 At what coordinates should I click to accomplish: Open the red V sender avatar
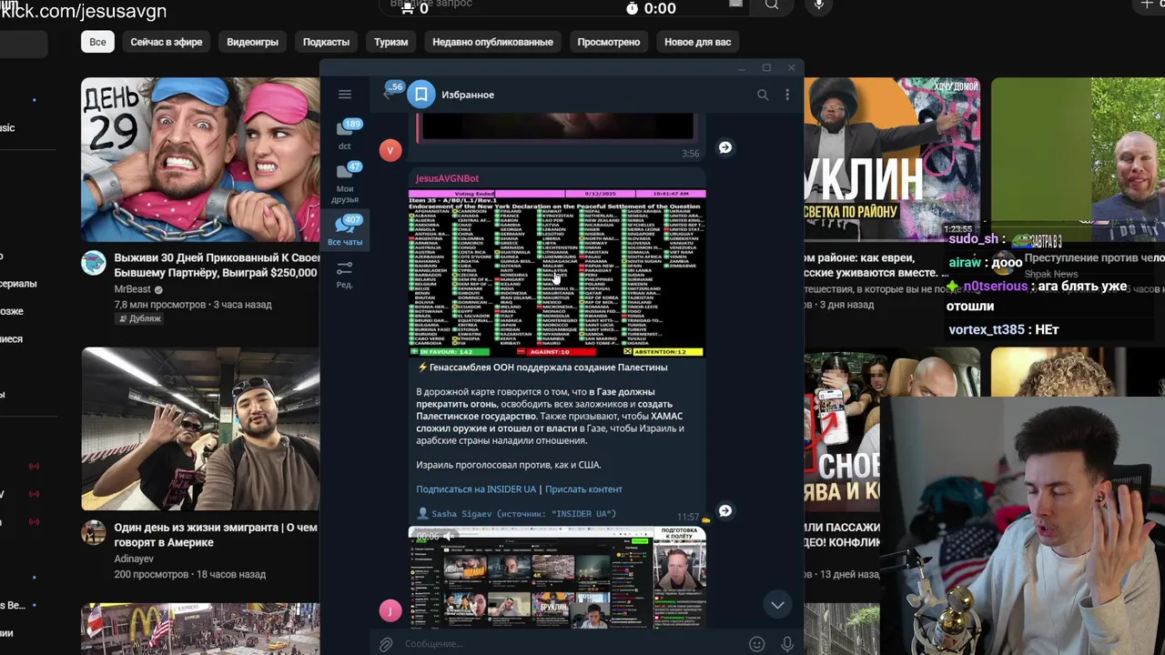click(390, 150)
